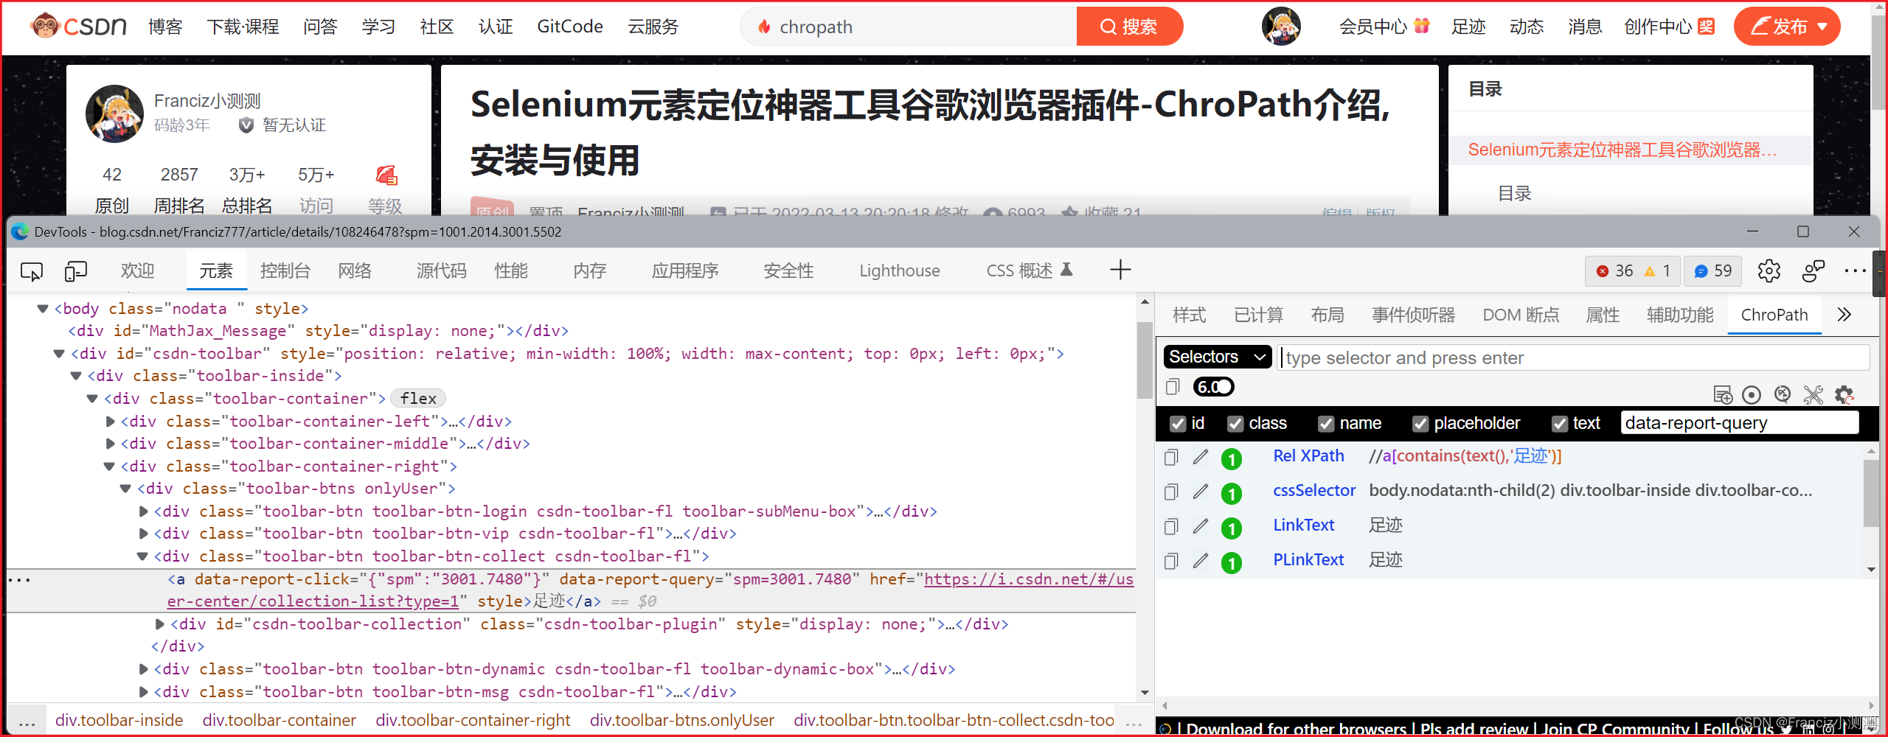Focus the ChroPath selector input field
1888x737 pixels.
tap(1573, 357)
